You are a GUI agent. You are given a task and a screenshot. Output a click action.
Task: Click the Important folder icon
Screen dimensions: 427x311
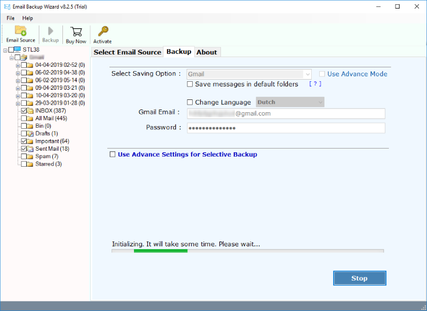click(x=30, y=141)
